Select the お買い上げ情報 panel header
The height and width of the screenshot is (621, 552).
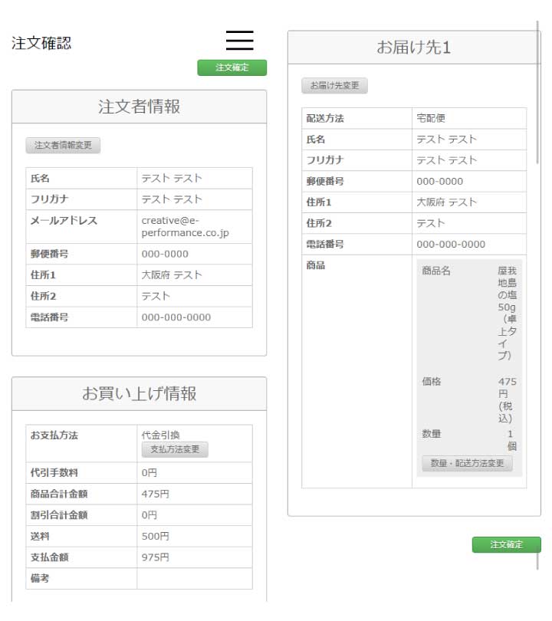(139, 393)
